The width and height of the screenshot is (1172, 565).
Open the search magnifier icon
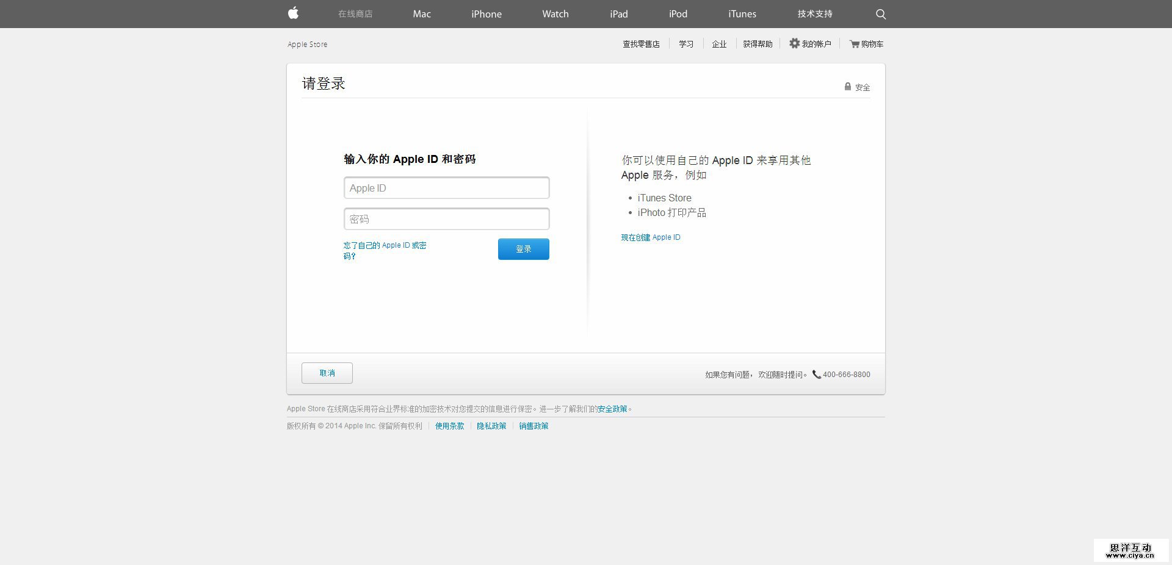point(880,14)
